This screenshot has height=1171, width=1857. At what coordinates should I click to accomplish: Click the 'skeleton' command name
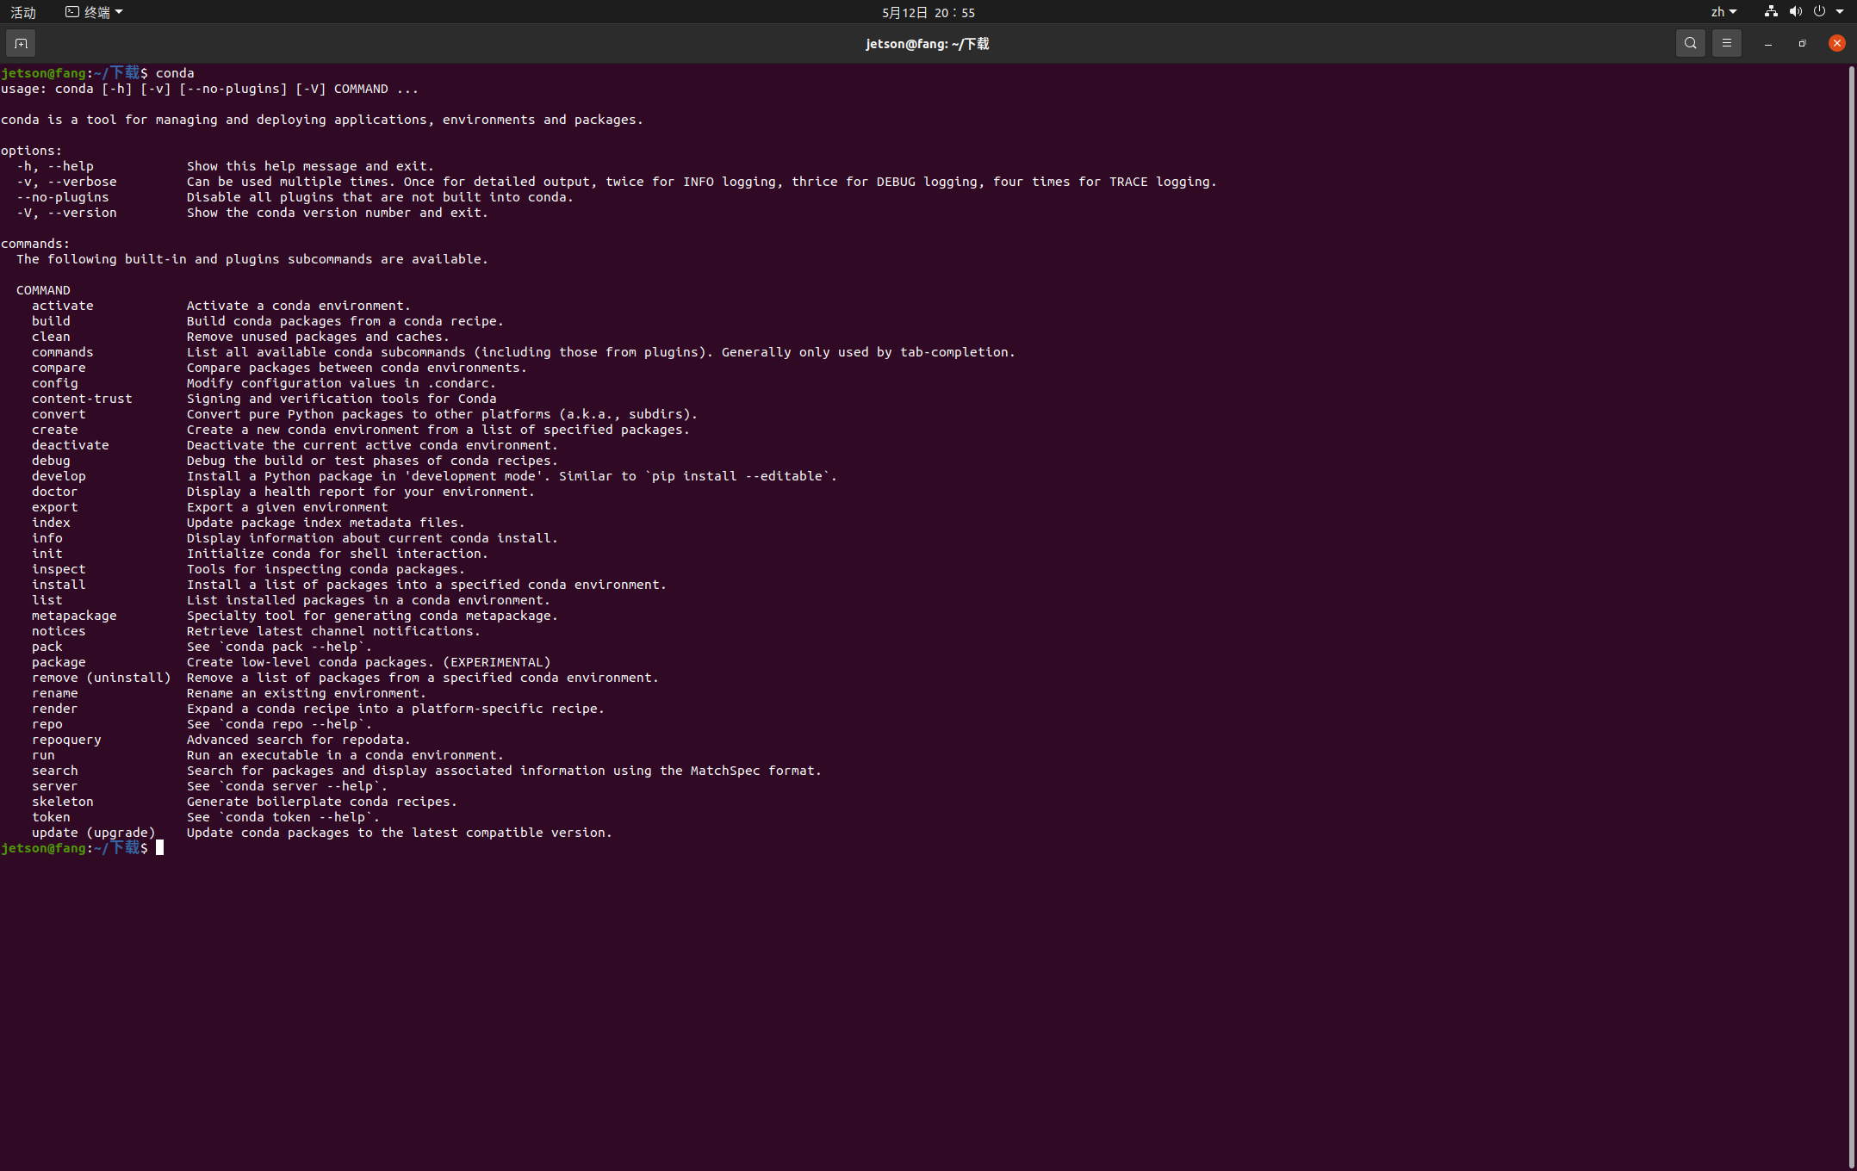(63, 802)
